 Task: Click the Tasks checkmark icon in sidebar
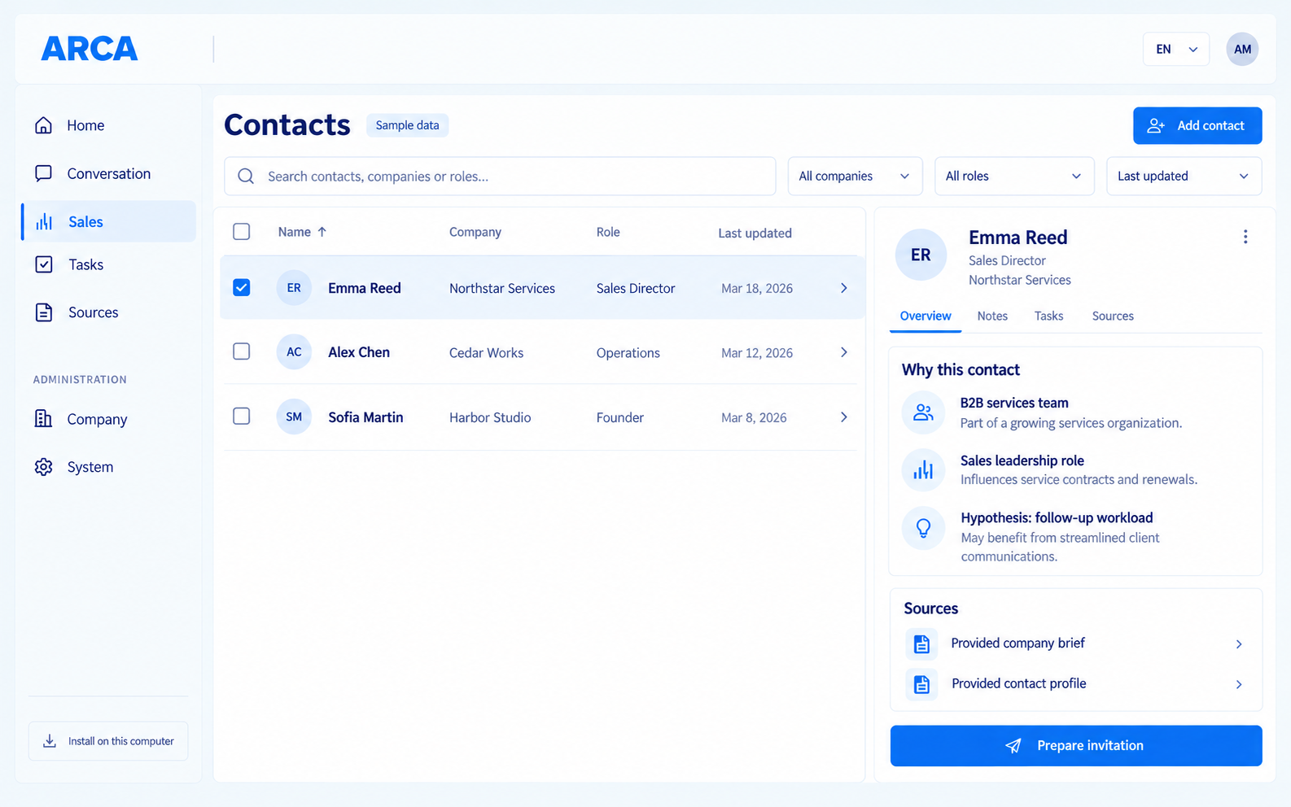[x=44, y=264]
